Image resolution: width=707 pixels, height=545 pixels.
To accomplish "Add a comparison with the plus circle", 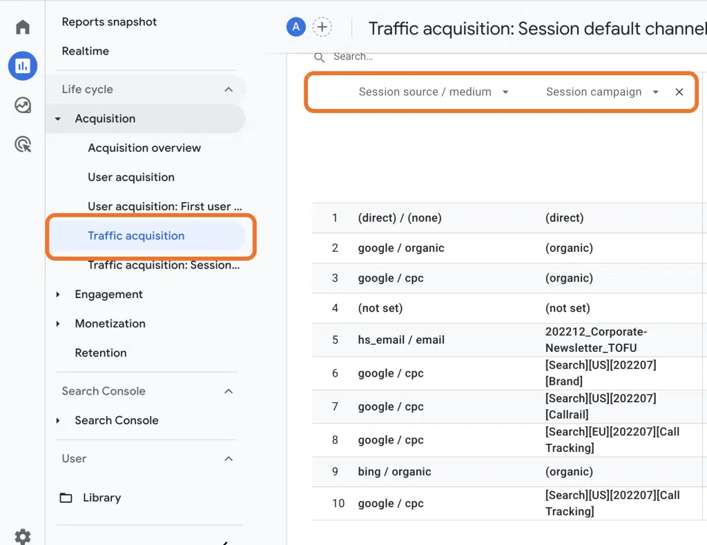I will (322, 27).
